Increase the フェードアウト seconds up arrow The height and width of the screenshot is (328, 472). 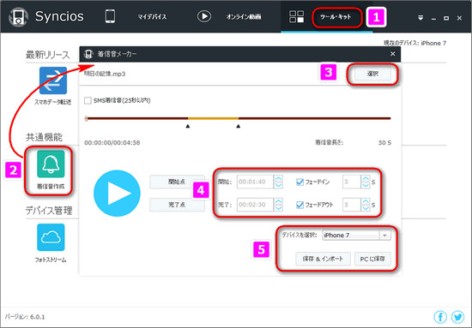pos(366,201)
